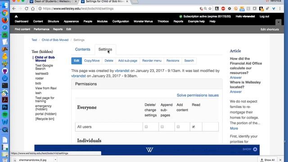Open Chrome's three-dot menu

(280, 9)
